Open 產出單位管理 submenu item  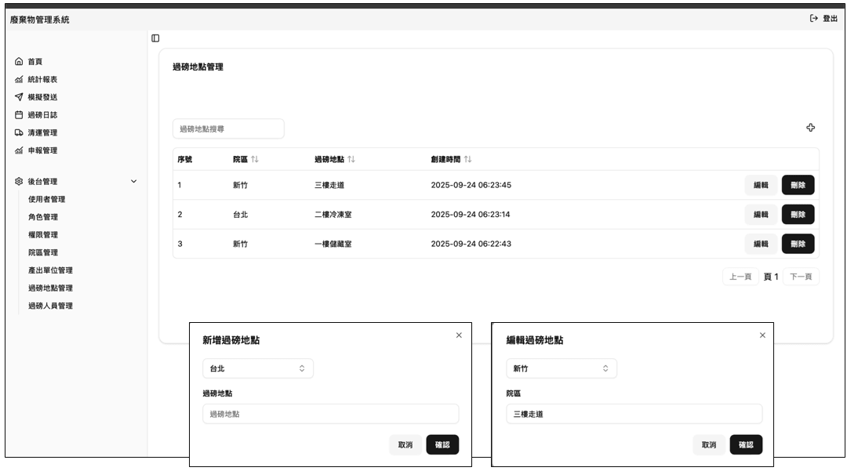point(50,270)
